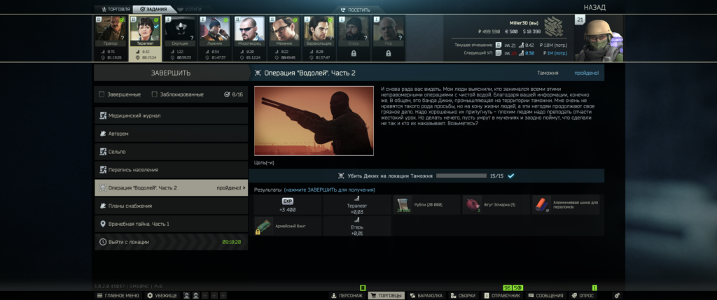Switch to the Торговля tab

[113, 9]
